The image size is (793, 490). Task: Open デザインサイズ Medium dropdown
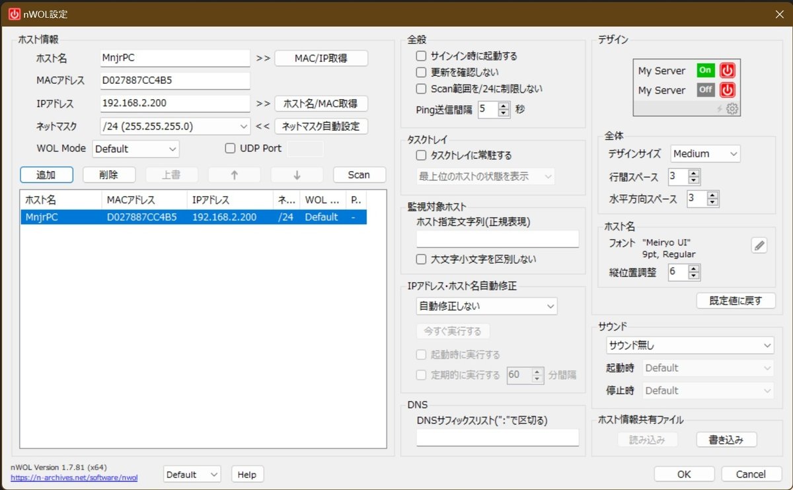(x=705, y=154)
